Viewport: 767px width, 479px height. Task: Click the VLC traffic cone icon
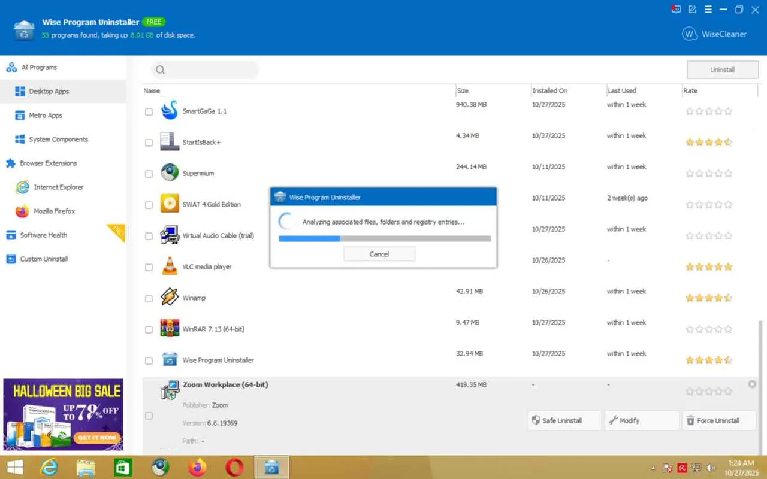pos(170,266)
